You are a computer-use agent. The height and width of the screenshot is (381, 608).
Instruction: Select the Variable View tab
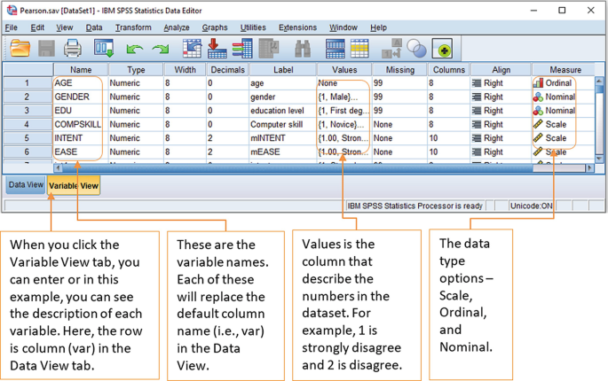[x=74, y=185]
